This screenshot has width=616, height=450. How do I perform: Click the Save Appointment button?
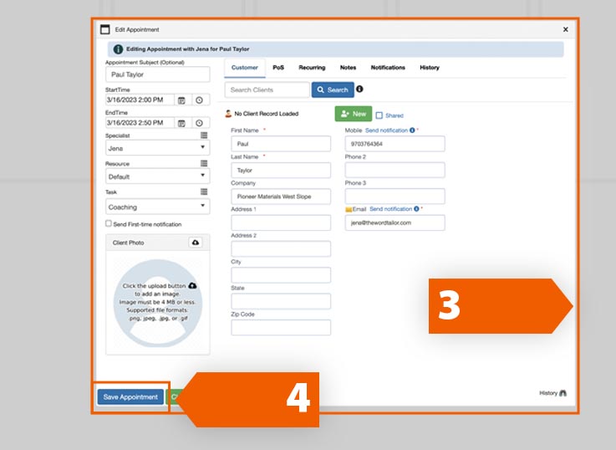click(x=130, y=396)
